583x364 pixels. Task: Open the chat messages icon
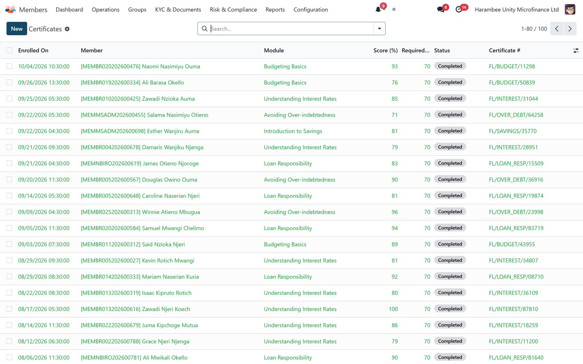click(x=441, y=9)
